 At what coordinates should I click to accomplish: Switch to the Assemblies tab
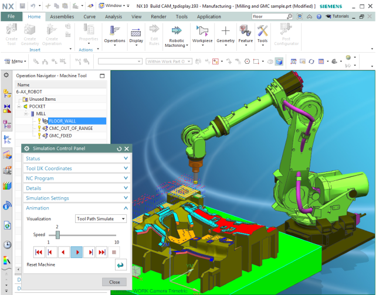point(62,17)
